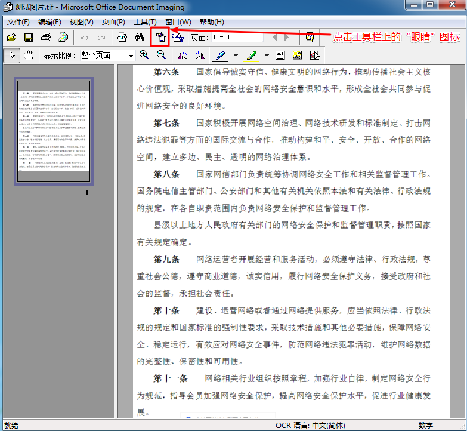
Task: Zoom out with the minus magnifier
Action: [161, 55]
